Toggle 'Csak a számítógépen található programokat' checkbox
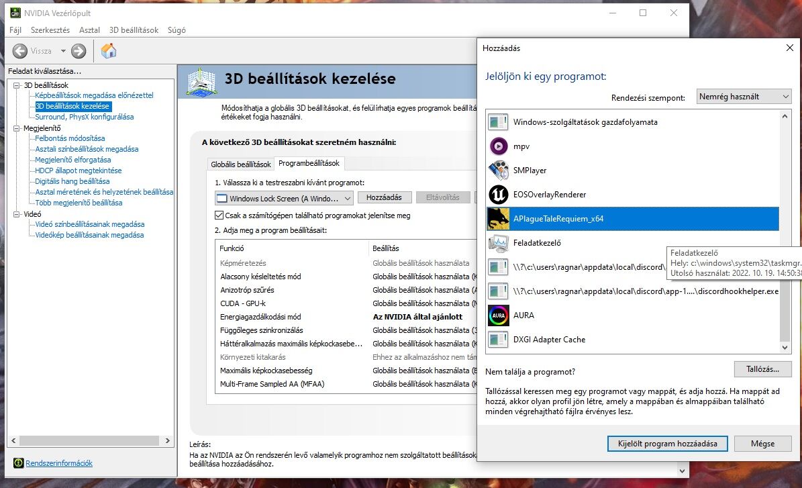Screen dimensions: 802x488 click(x=219, y=215)
